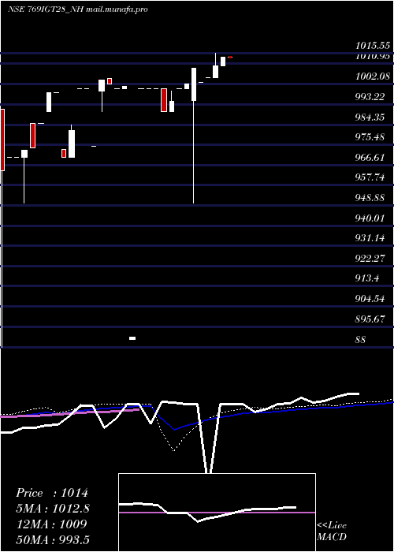Viewport: 394px width, 552px height.
Task: Select the 1002.08 price level label
Action: pyautogui.click(x=373, y=76)
